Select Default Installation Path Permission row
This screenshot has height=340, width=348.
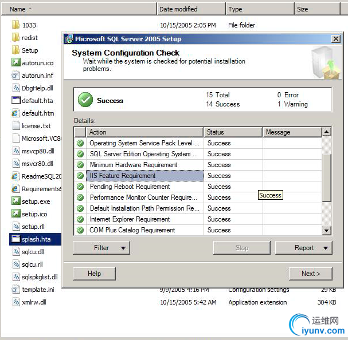point(198,208)
